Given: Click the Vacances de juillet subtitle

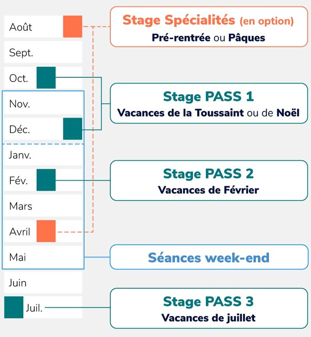Looking at the screenshot, I should [208, 318].
